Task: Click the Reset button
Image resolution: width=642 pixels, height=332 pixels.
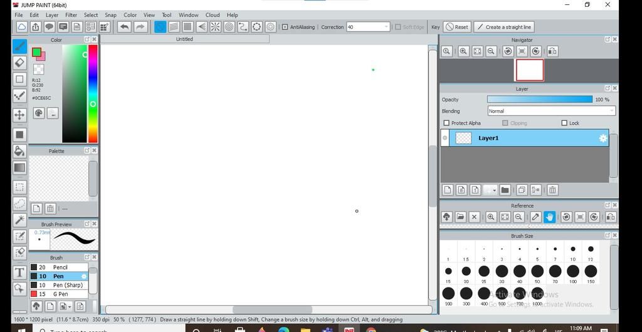Action: pyautogui.click(x=457, y=27)
